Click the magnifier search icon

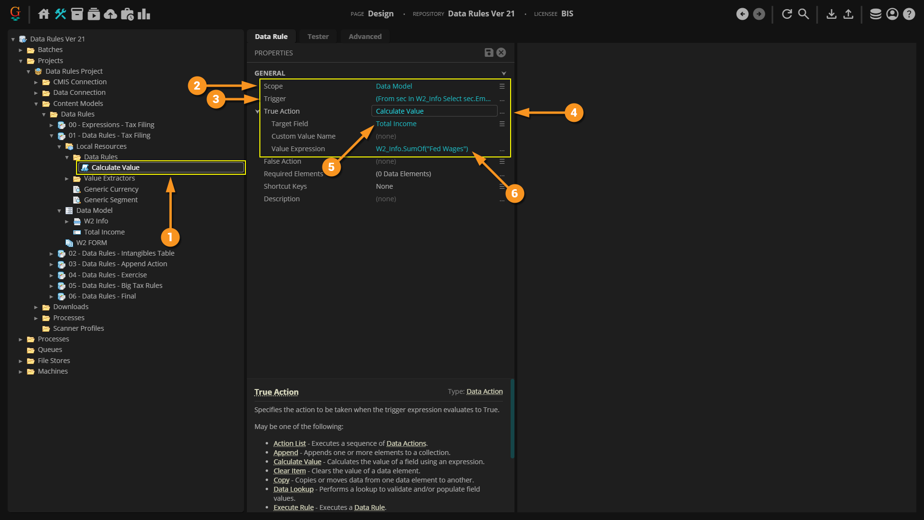[x=804, y=14]
